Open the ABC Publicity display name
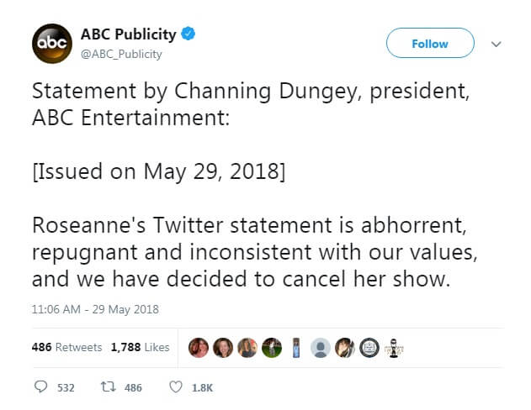The height and width of the screenshot is (410, 531). coord(128,34)
